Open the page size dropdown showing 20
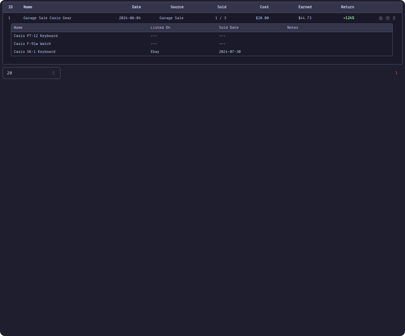The height and width of the screenshot is (336, 405). tap(31, 73)
